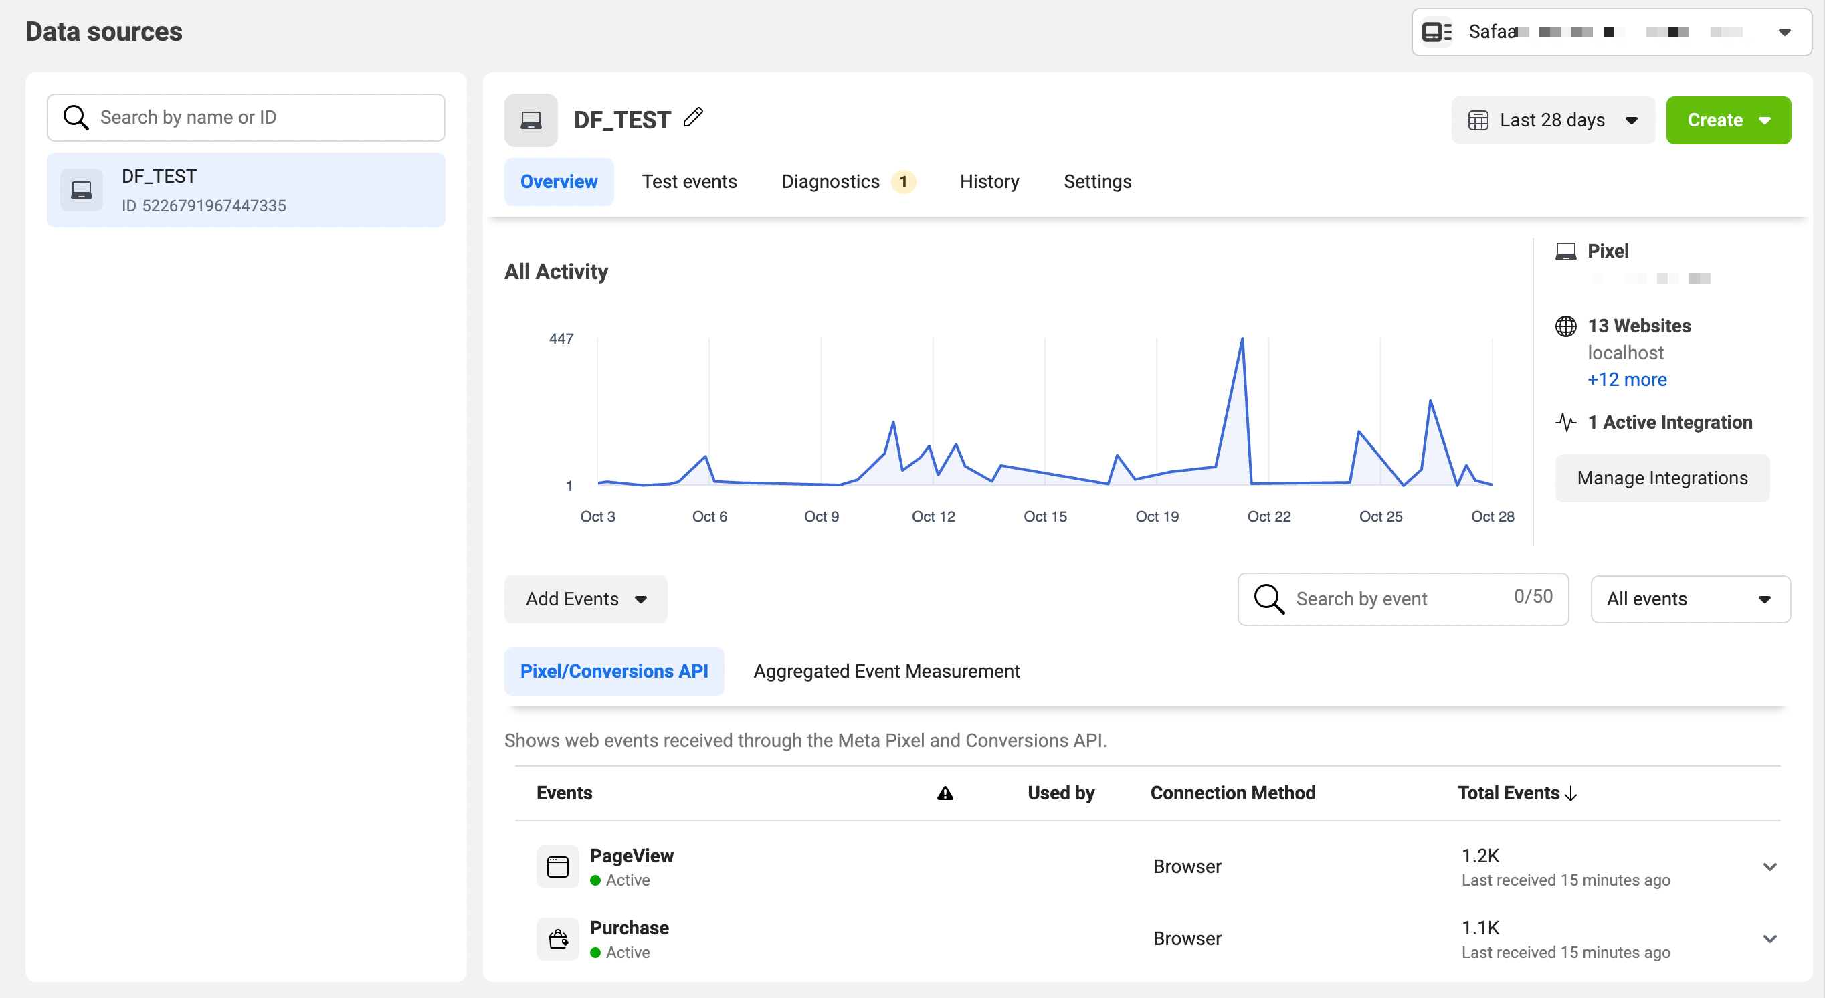The image size is (1825, 998).
Task: Expand the PageView event row chevron
Action: pyautogui.click(x=1769, y=867)
